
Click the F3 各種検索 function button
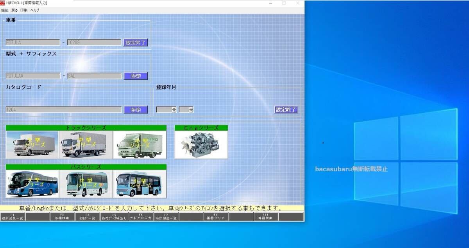click(62, 217)
